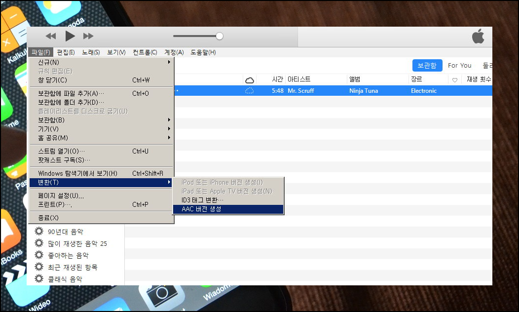Click gear icon beside 많이 재생한 음악 25
The height and width of the screenshot is (312, 519).
(39, 243)
